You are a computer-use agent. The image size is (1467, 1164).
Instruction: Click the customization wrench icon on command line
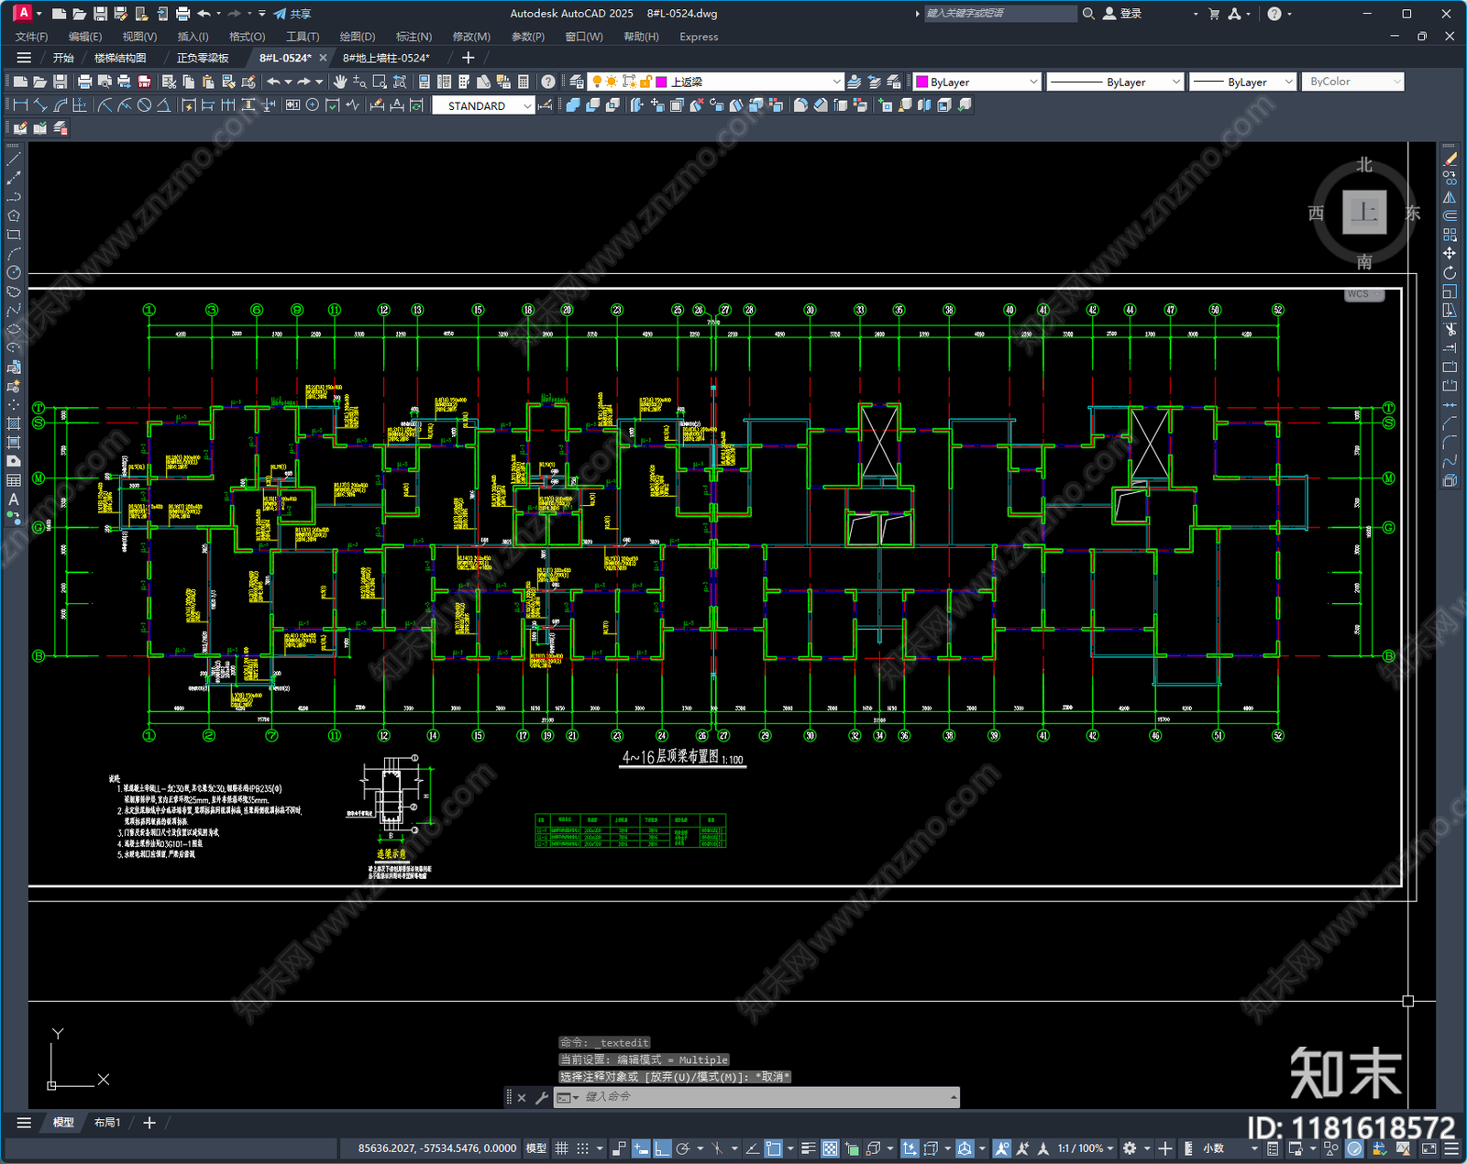(541, 1097)
